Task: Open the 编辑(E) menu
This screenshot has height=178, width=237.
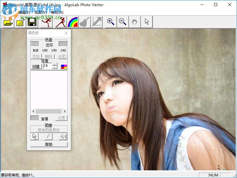Action: pyautogui.click(x=24, y=13)
